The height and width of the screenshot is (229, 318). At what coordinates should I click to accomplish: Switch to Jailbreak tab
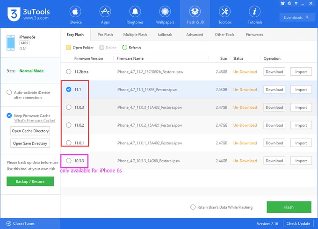point(165,35)
